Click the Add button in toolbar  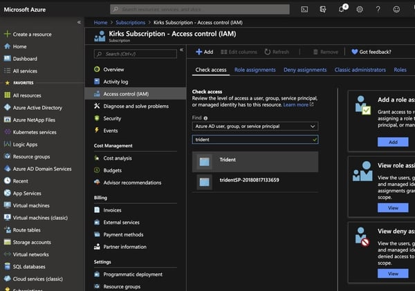204,52
